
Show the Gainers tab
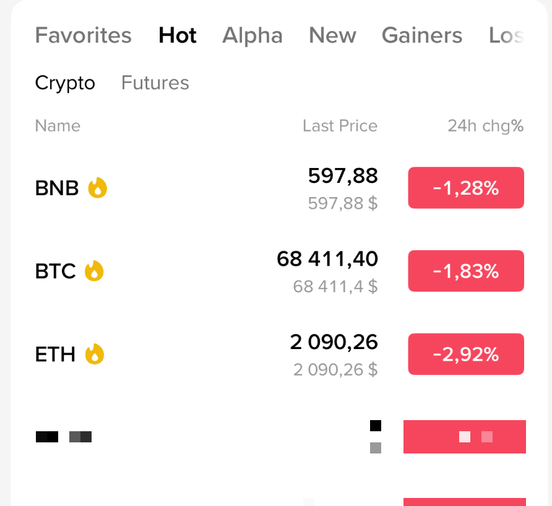422,35
